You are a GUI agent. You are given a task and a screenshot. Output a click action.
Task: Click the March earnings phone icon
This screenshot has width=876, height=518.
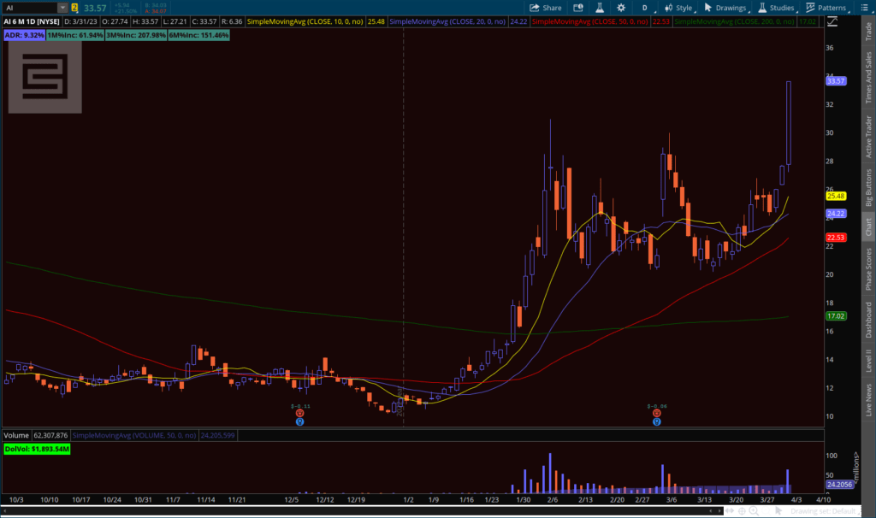tap(656, 413)
